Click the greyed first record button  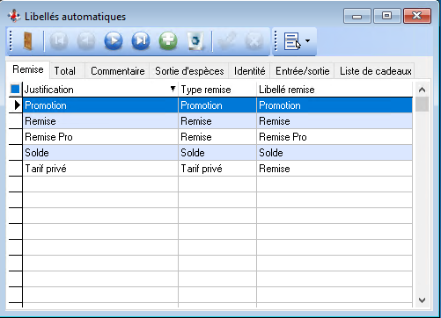pos(59,40)
